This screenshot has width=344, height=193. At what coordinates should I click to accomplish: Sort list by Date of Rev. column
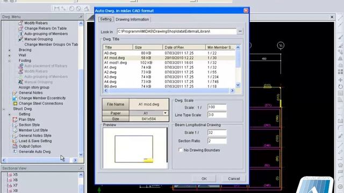pos(184,47)
